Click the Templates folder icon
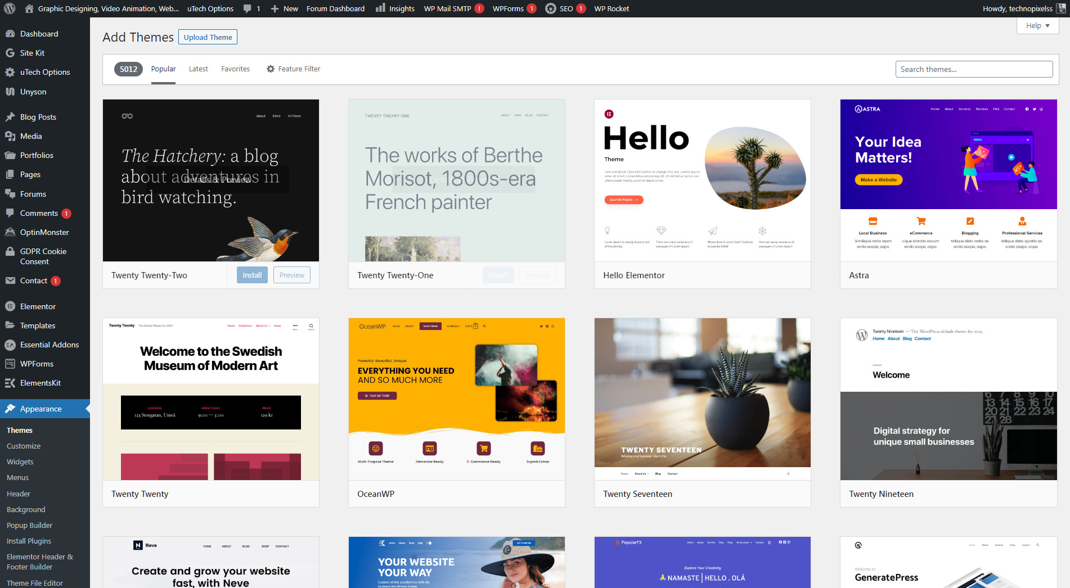 coord(10,325)
